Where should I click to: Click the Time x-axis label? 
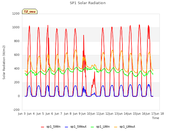[156, 118]
